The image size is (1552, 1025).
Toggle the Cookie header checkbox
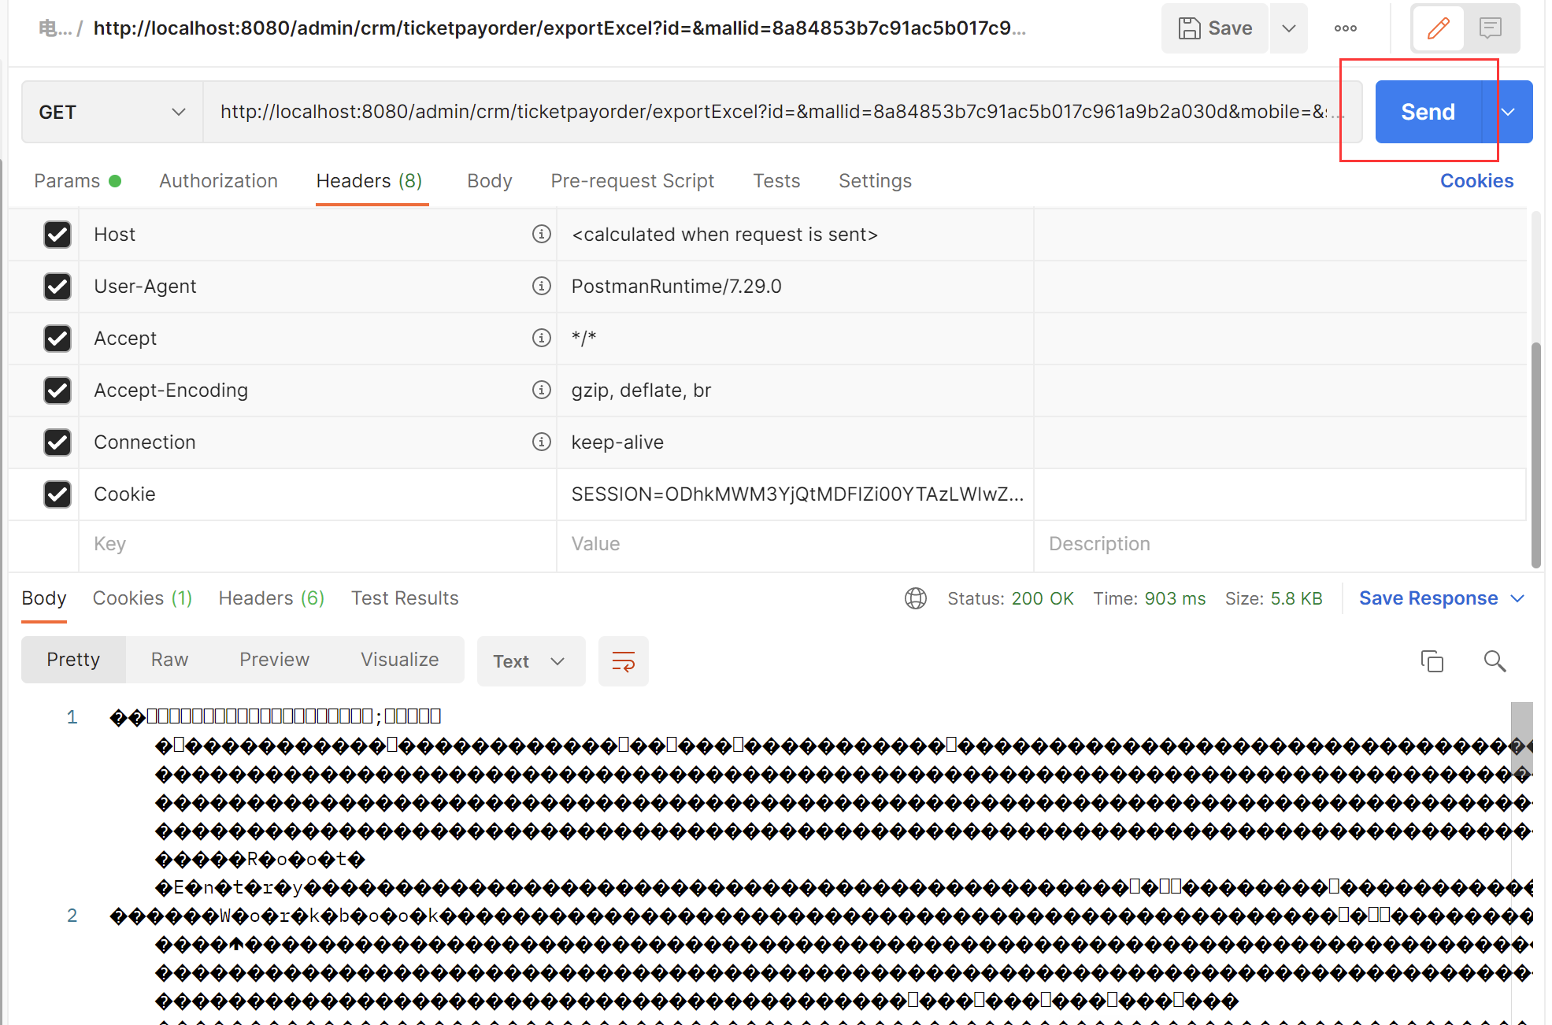[57, 492]
